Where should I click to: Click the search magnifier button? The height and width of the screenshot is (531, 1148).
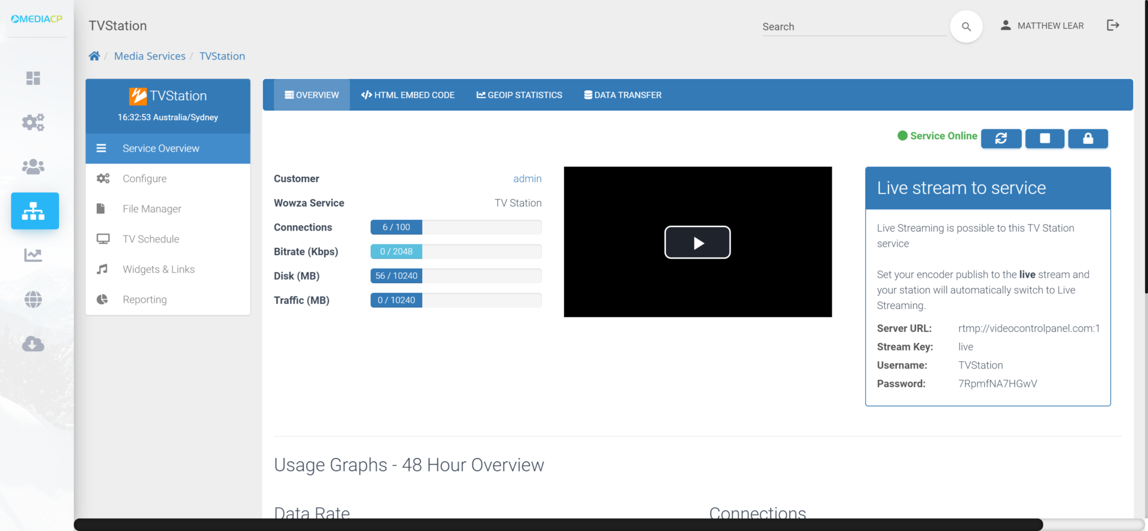click(966, 26)
